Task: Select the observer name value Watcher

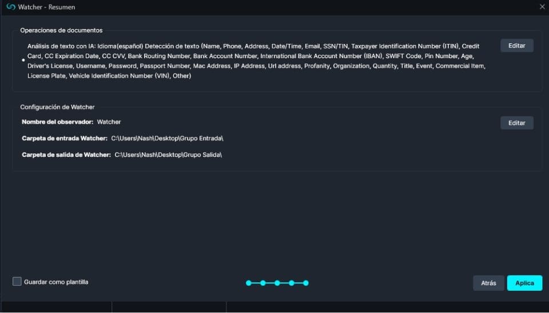Action: point(109,122)
